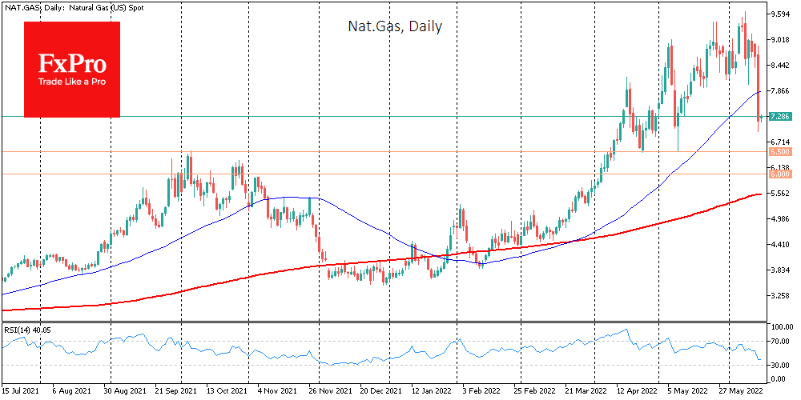
Task: Click the RSI 100.00 scale label
Action: [779, 327]
